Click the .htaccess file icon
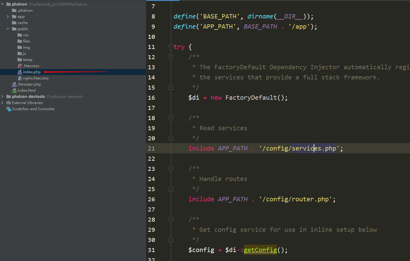Screen dimensions: 410x261 pyautogui.click(x=20, y=66)
